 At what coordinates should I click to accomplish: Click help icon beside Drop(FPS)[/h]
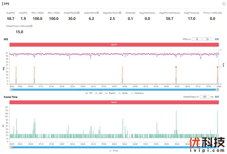pos(78,13)
